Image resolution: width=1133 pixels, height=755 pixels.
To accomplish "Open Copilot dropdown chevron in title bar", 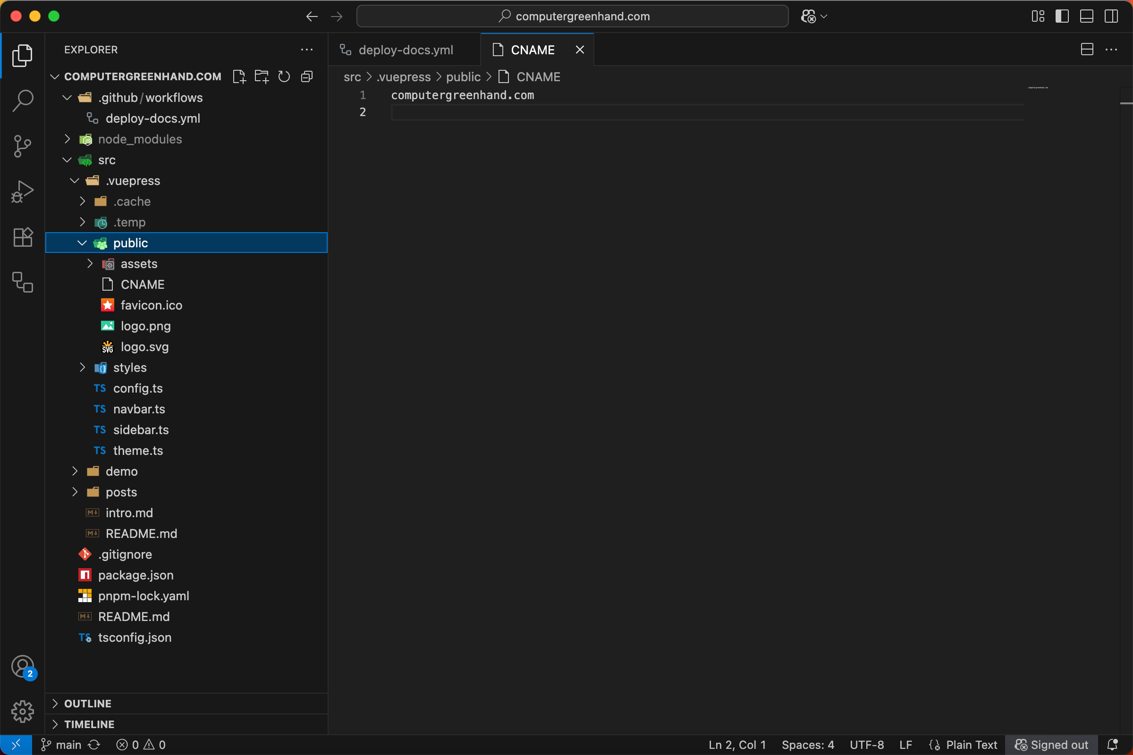I will [824, 17].
